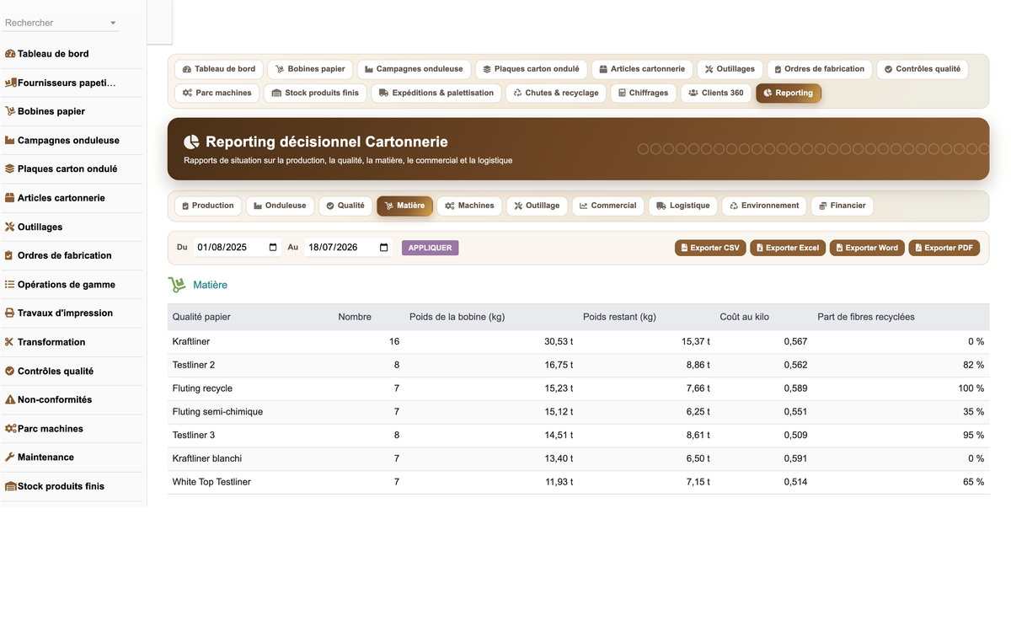Go to Tableau de bord top tab
Screen dimensions: 1011x626
click(219, 69)
